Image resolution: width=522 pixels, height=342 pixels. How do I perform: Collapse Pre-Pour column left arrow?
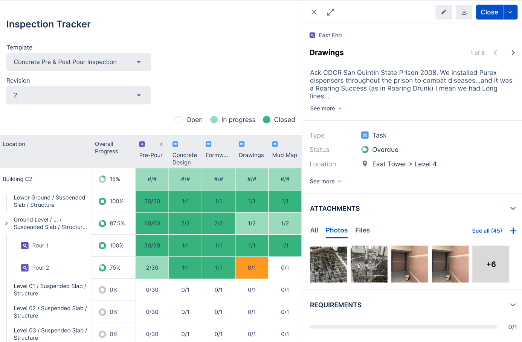pos(161,144)
